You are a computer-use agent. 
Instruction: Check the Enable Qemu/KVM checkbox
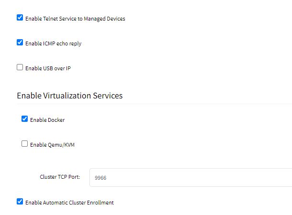coord(24,144)
